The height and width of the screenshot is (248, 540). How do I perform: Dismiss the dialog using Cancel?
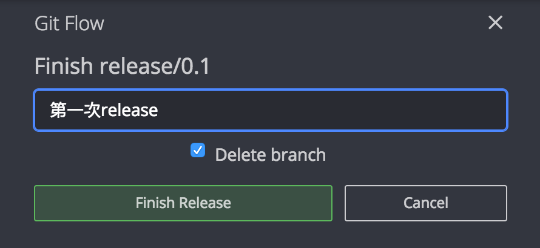coord(426,203)
